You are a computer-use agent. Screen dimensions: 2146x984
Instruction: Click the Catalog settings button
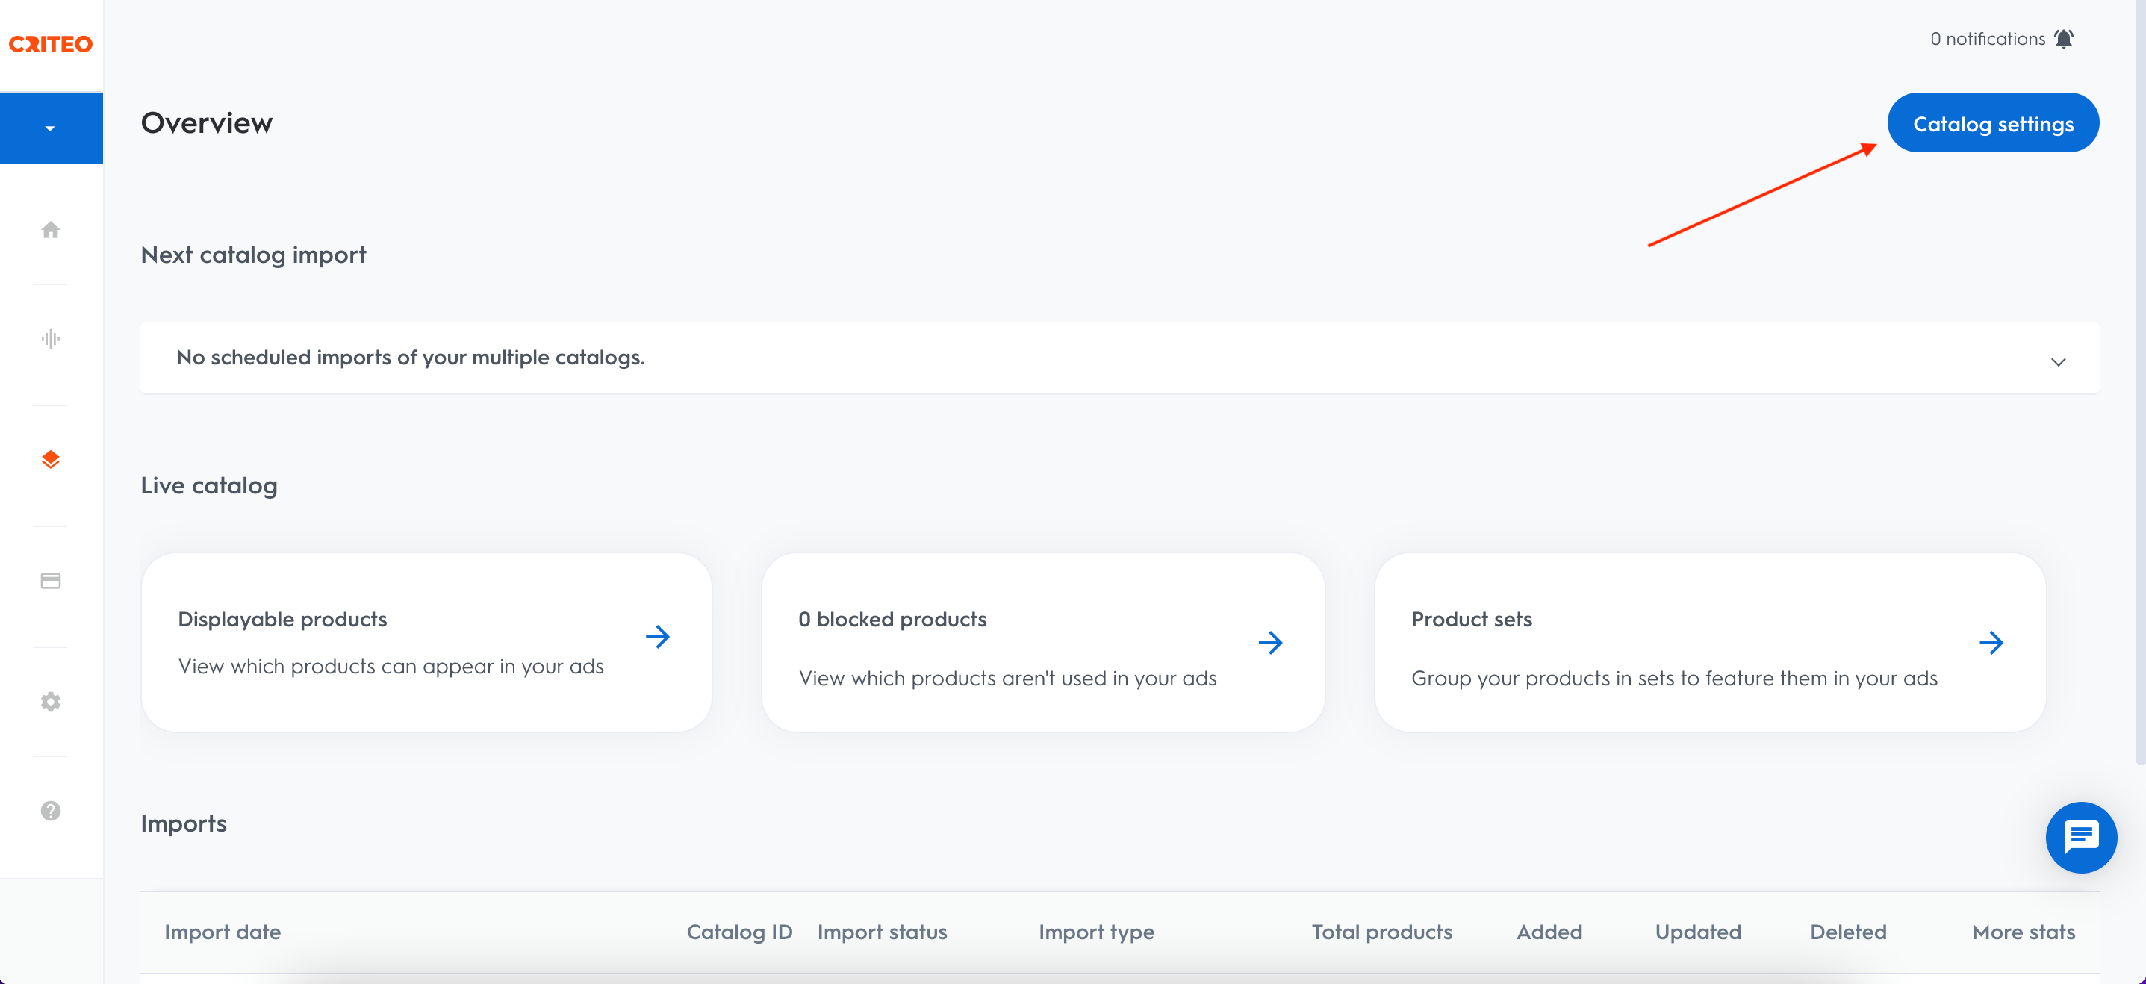pos(1993,123)
